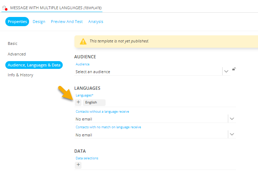Expand the Audience dropdown arrow
Viewport: 258px width, 177px height.
pyautogui.click(x=226, y=71)
